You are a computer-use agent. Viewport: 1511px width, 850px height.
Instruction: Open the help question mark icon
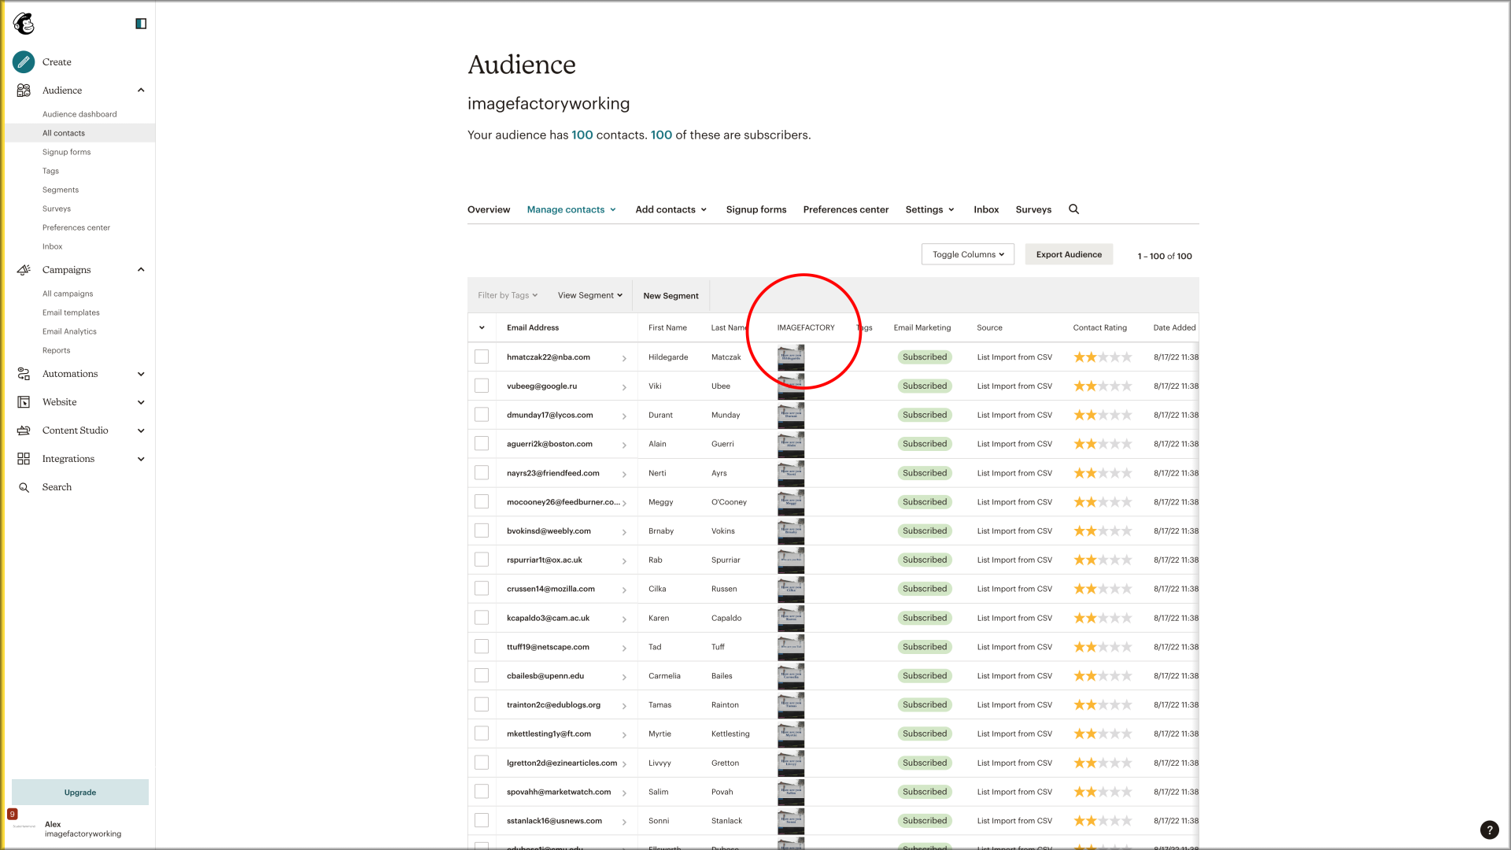click(1489, 830)
